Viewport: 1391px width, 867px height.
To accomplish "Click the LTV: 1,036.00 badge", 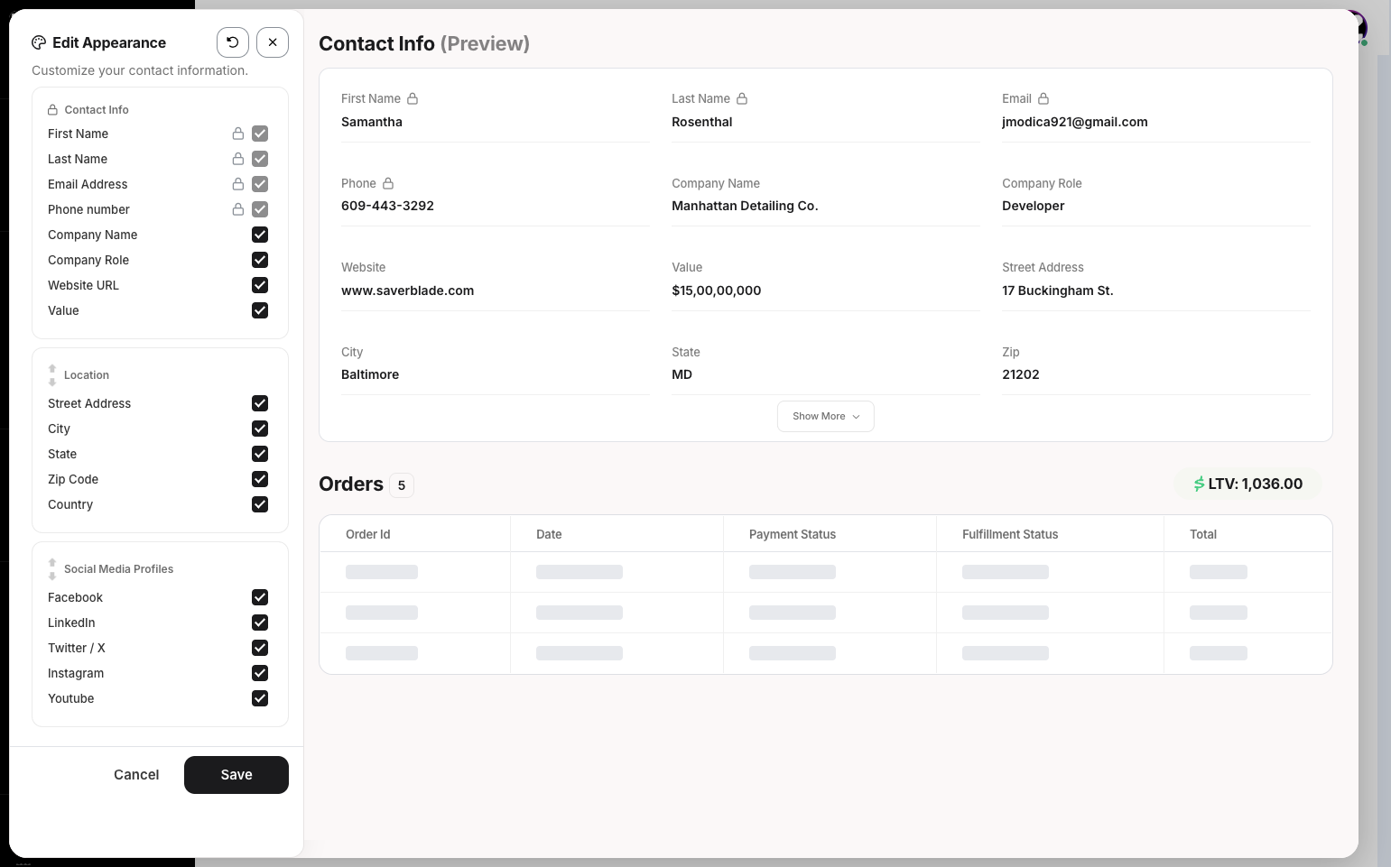I will pos(1247,484).
